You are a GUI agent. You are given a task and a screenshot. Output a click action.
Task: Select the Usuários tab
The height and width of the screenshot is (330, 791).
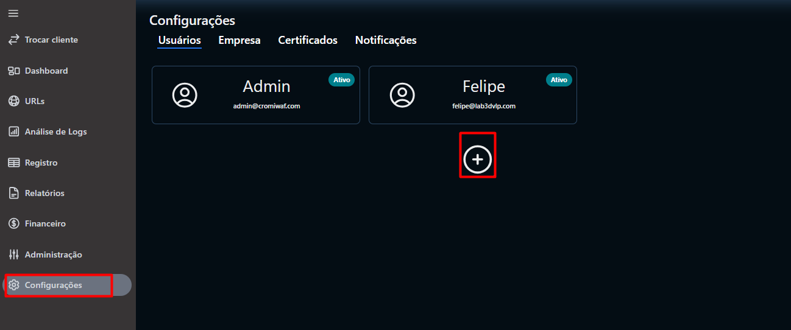[179, 40]
